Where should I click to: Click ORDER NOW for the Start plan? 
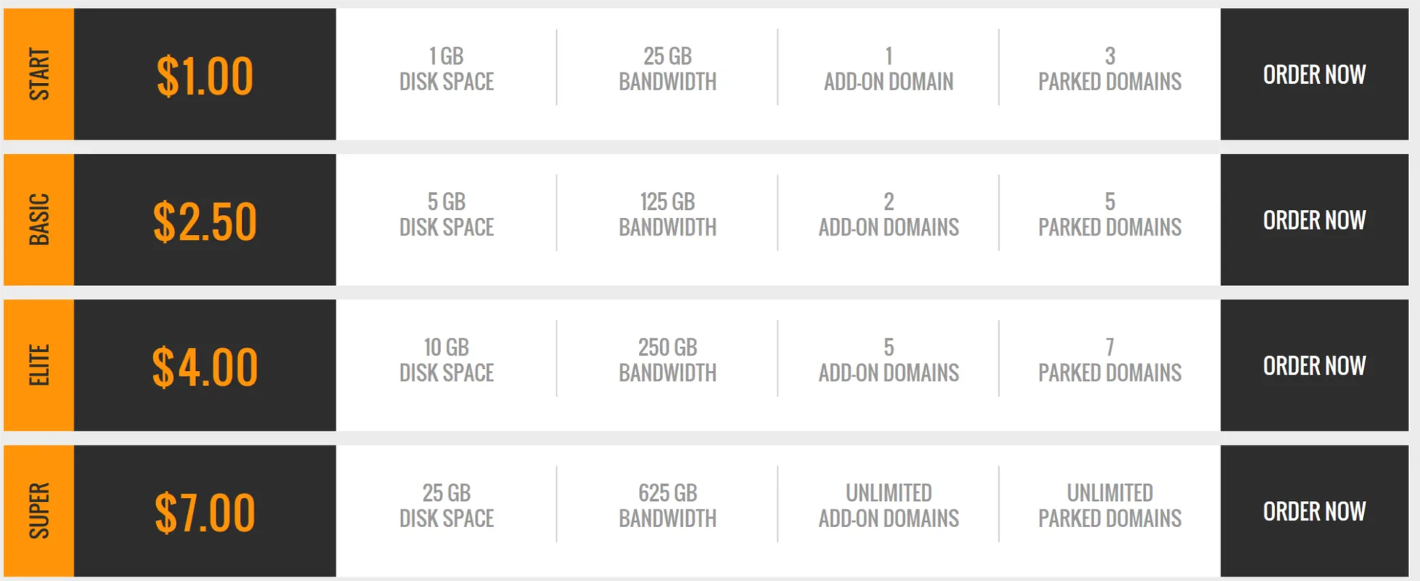coord(1313,74)
